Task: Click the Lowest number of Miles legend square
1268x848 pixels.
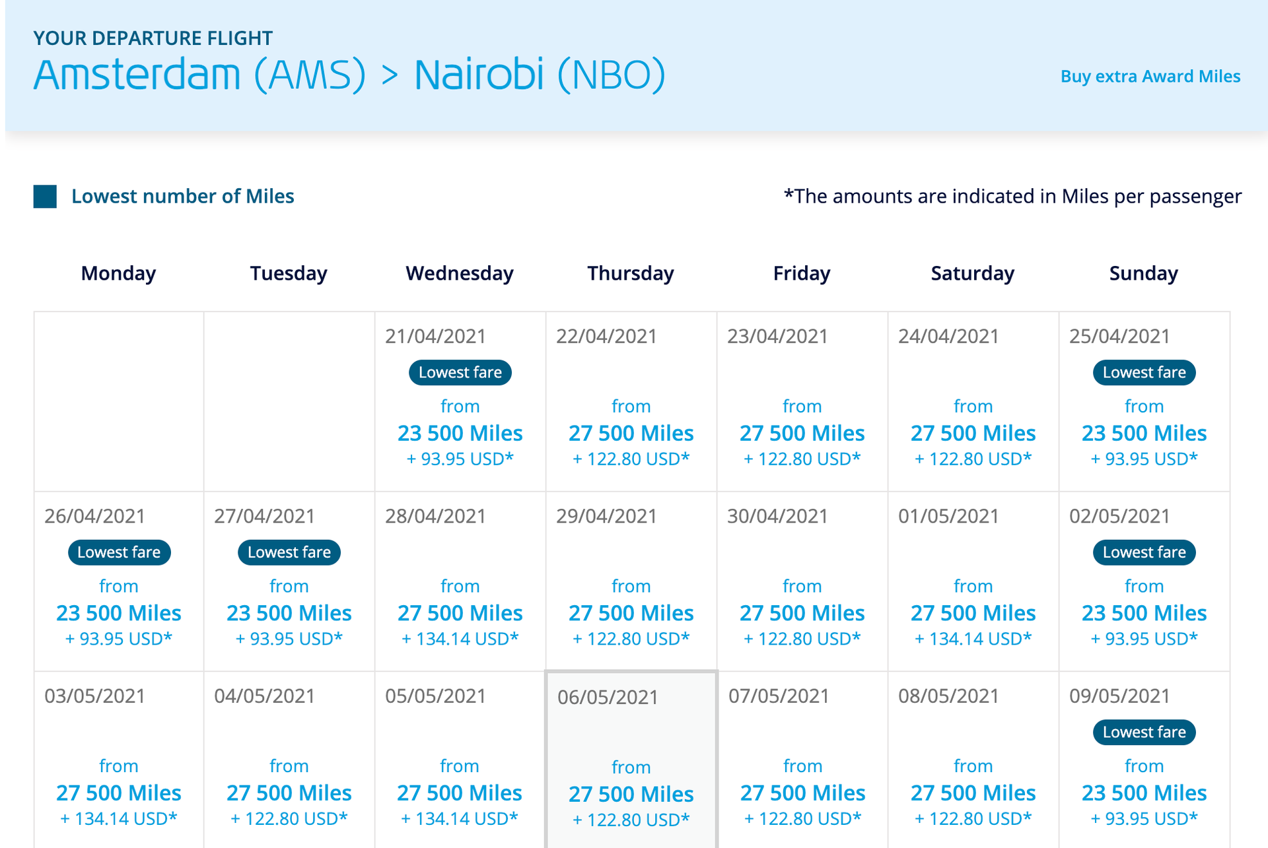Action: (x=45, y=197)
